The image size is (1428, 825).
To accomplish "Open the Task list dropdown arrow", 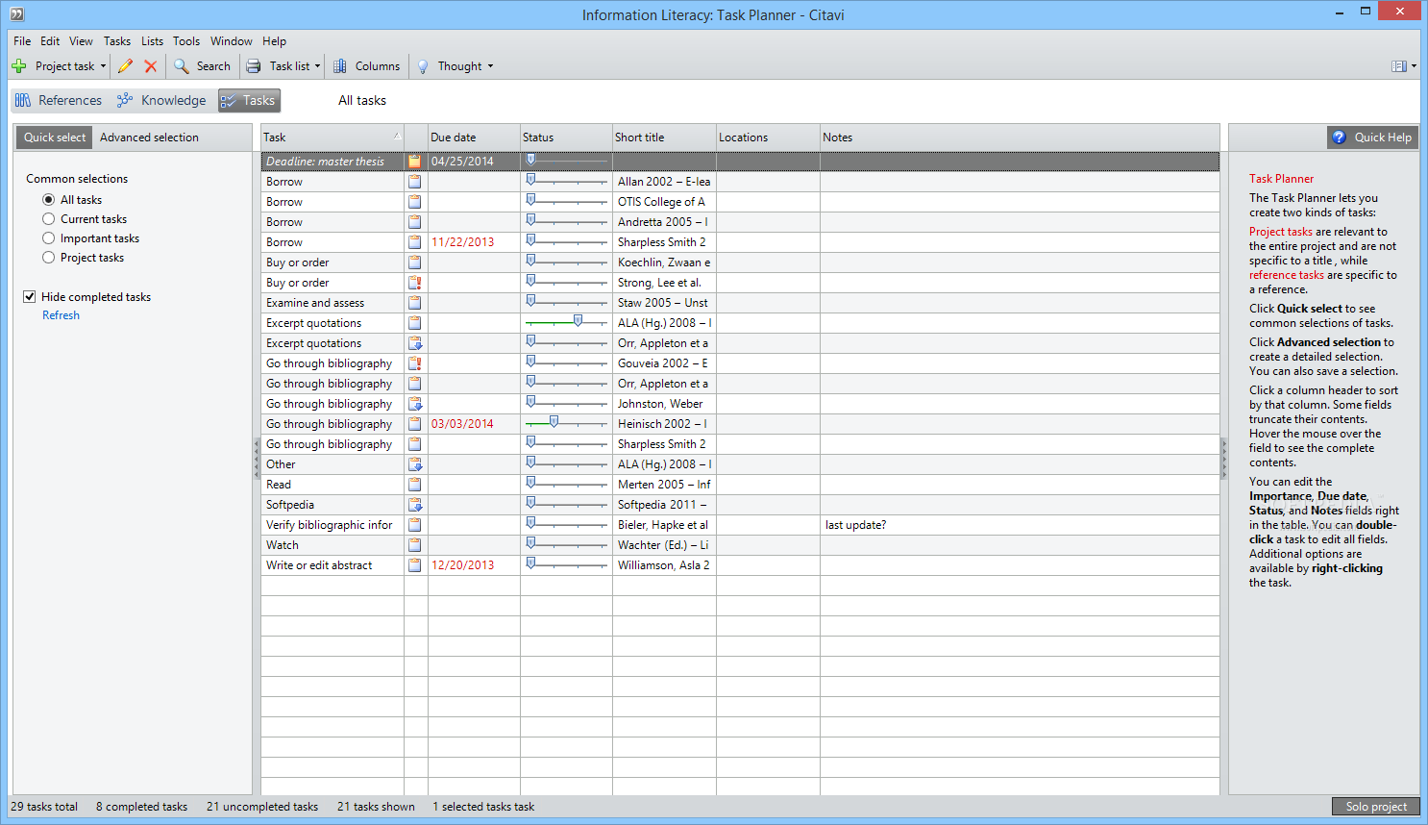I will [x=317, y=66].
